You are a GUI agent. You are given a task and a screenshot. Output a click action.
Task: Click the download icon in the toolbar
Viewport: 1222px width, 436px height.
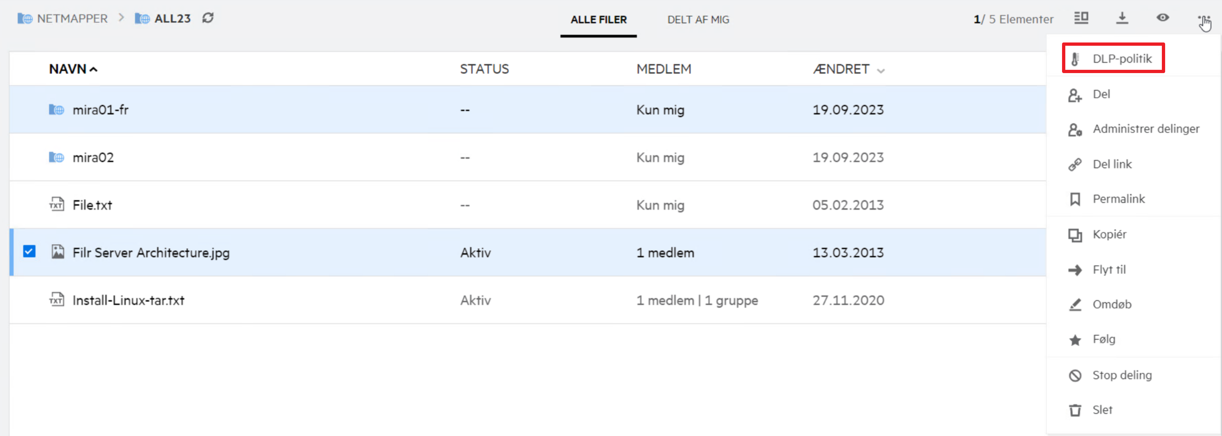[1122, 18]
